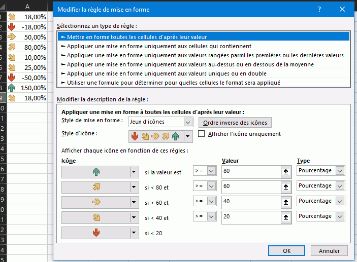Open green up arrow icon picker dropdown

(134, 172)
